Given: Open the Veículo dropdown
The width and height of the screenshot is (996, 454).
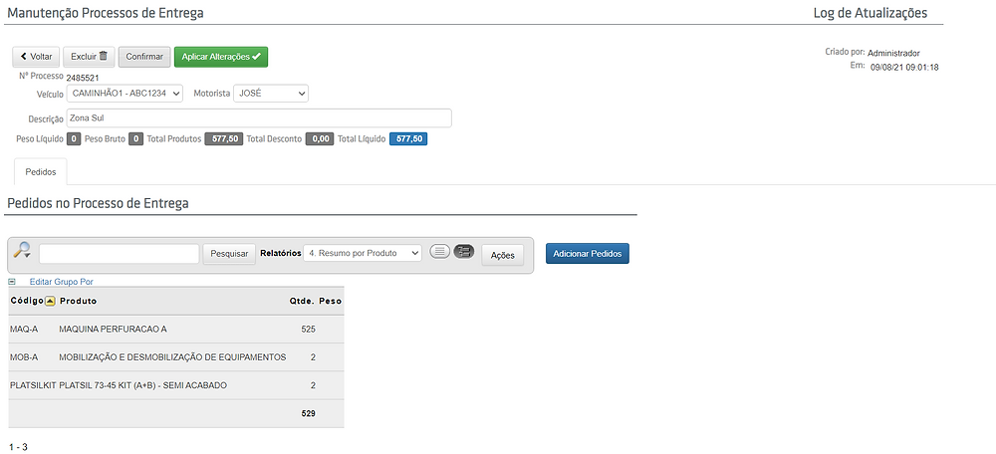Looking at the screenshot, I should 124,94.
